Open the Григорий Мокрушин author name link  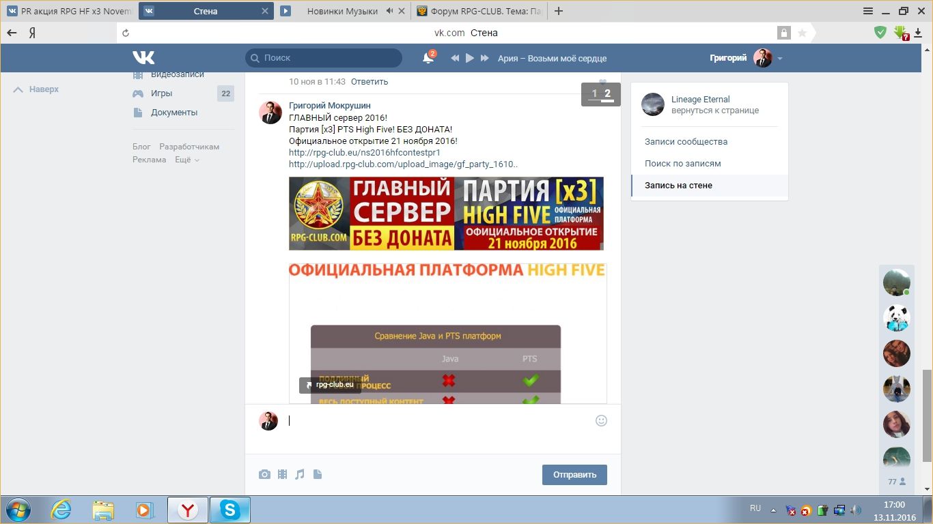click(330, 106)
